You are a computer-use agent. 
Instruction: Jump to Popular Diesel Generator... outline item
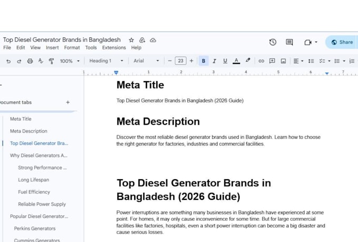(39, 216)
